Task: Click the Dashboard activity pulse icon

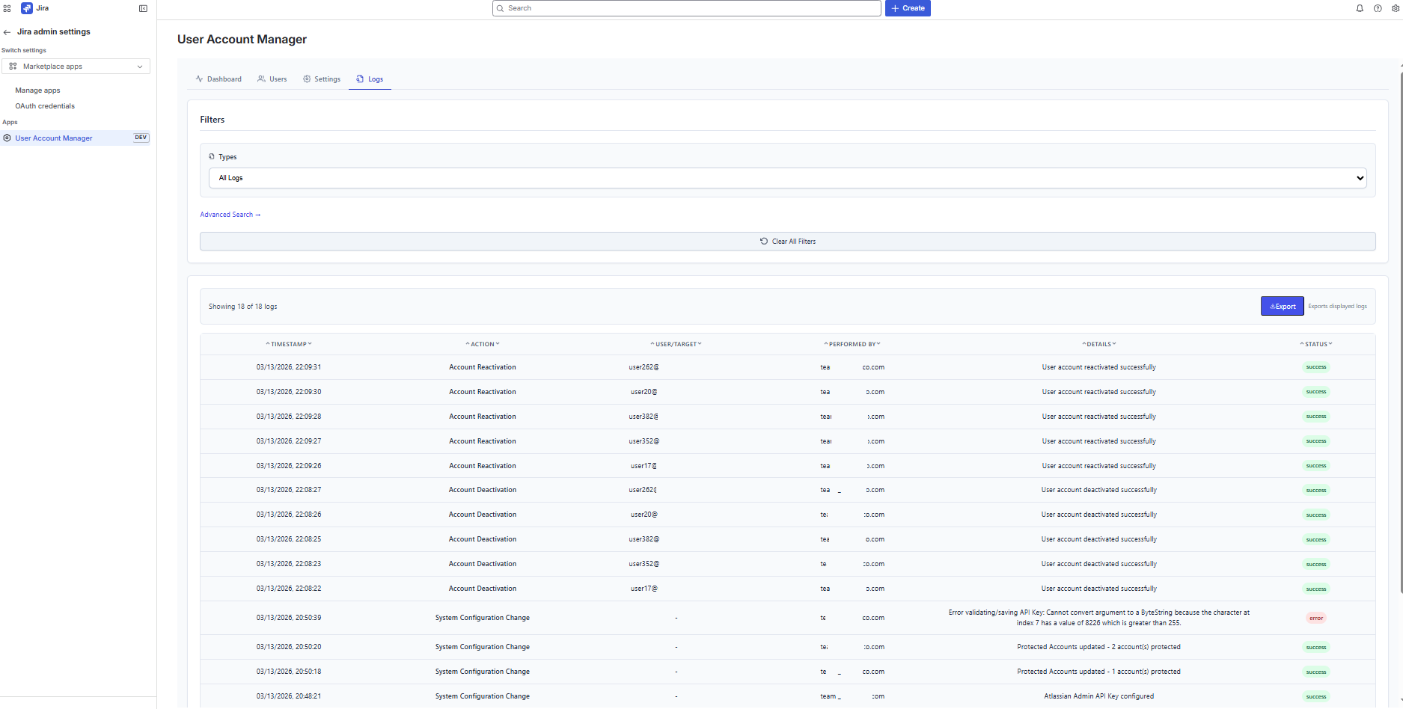Action: coord(199,79)
